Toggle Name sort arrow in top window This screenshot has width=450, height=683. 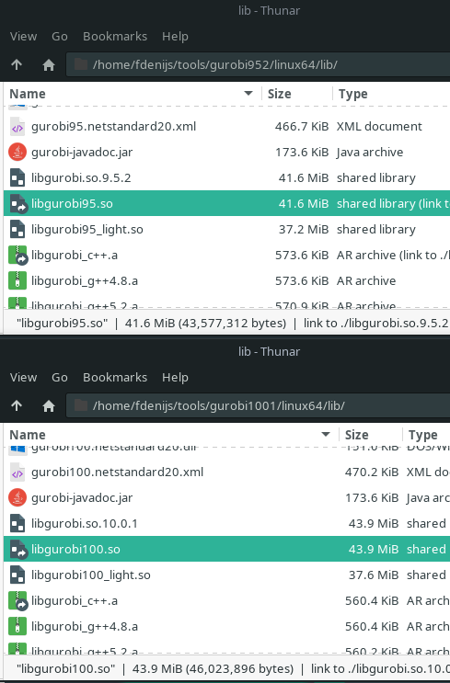(248, 93)
